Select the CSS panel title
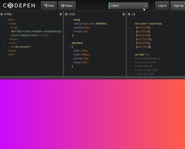This screenshot has height=149, width=185. pyautogui.click(x=72, y=14)
